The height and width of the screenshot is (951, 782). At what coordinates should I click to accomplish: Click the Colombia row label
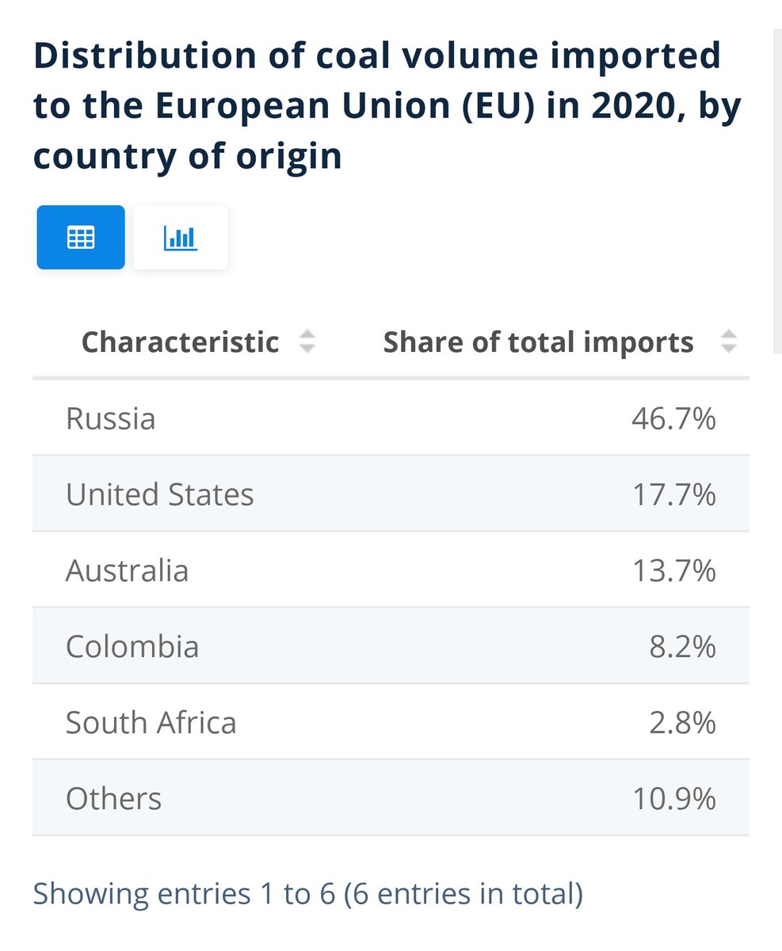tap(132, 647)
